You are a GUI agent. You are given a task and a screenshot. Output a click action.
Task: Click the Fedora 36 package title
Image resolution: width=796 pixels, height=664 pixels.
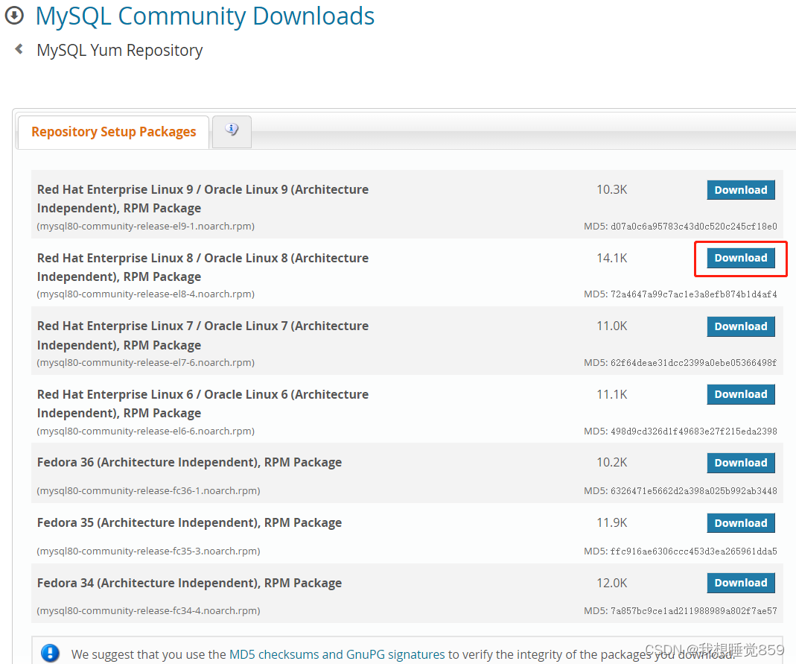tap(189, 462)
